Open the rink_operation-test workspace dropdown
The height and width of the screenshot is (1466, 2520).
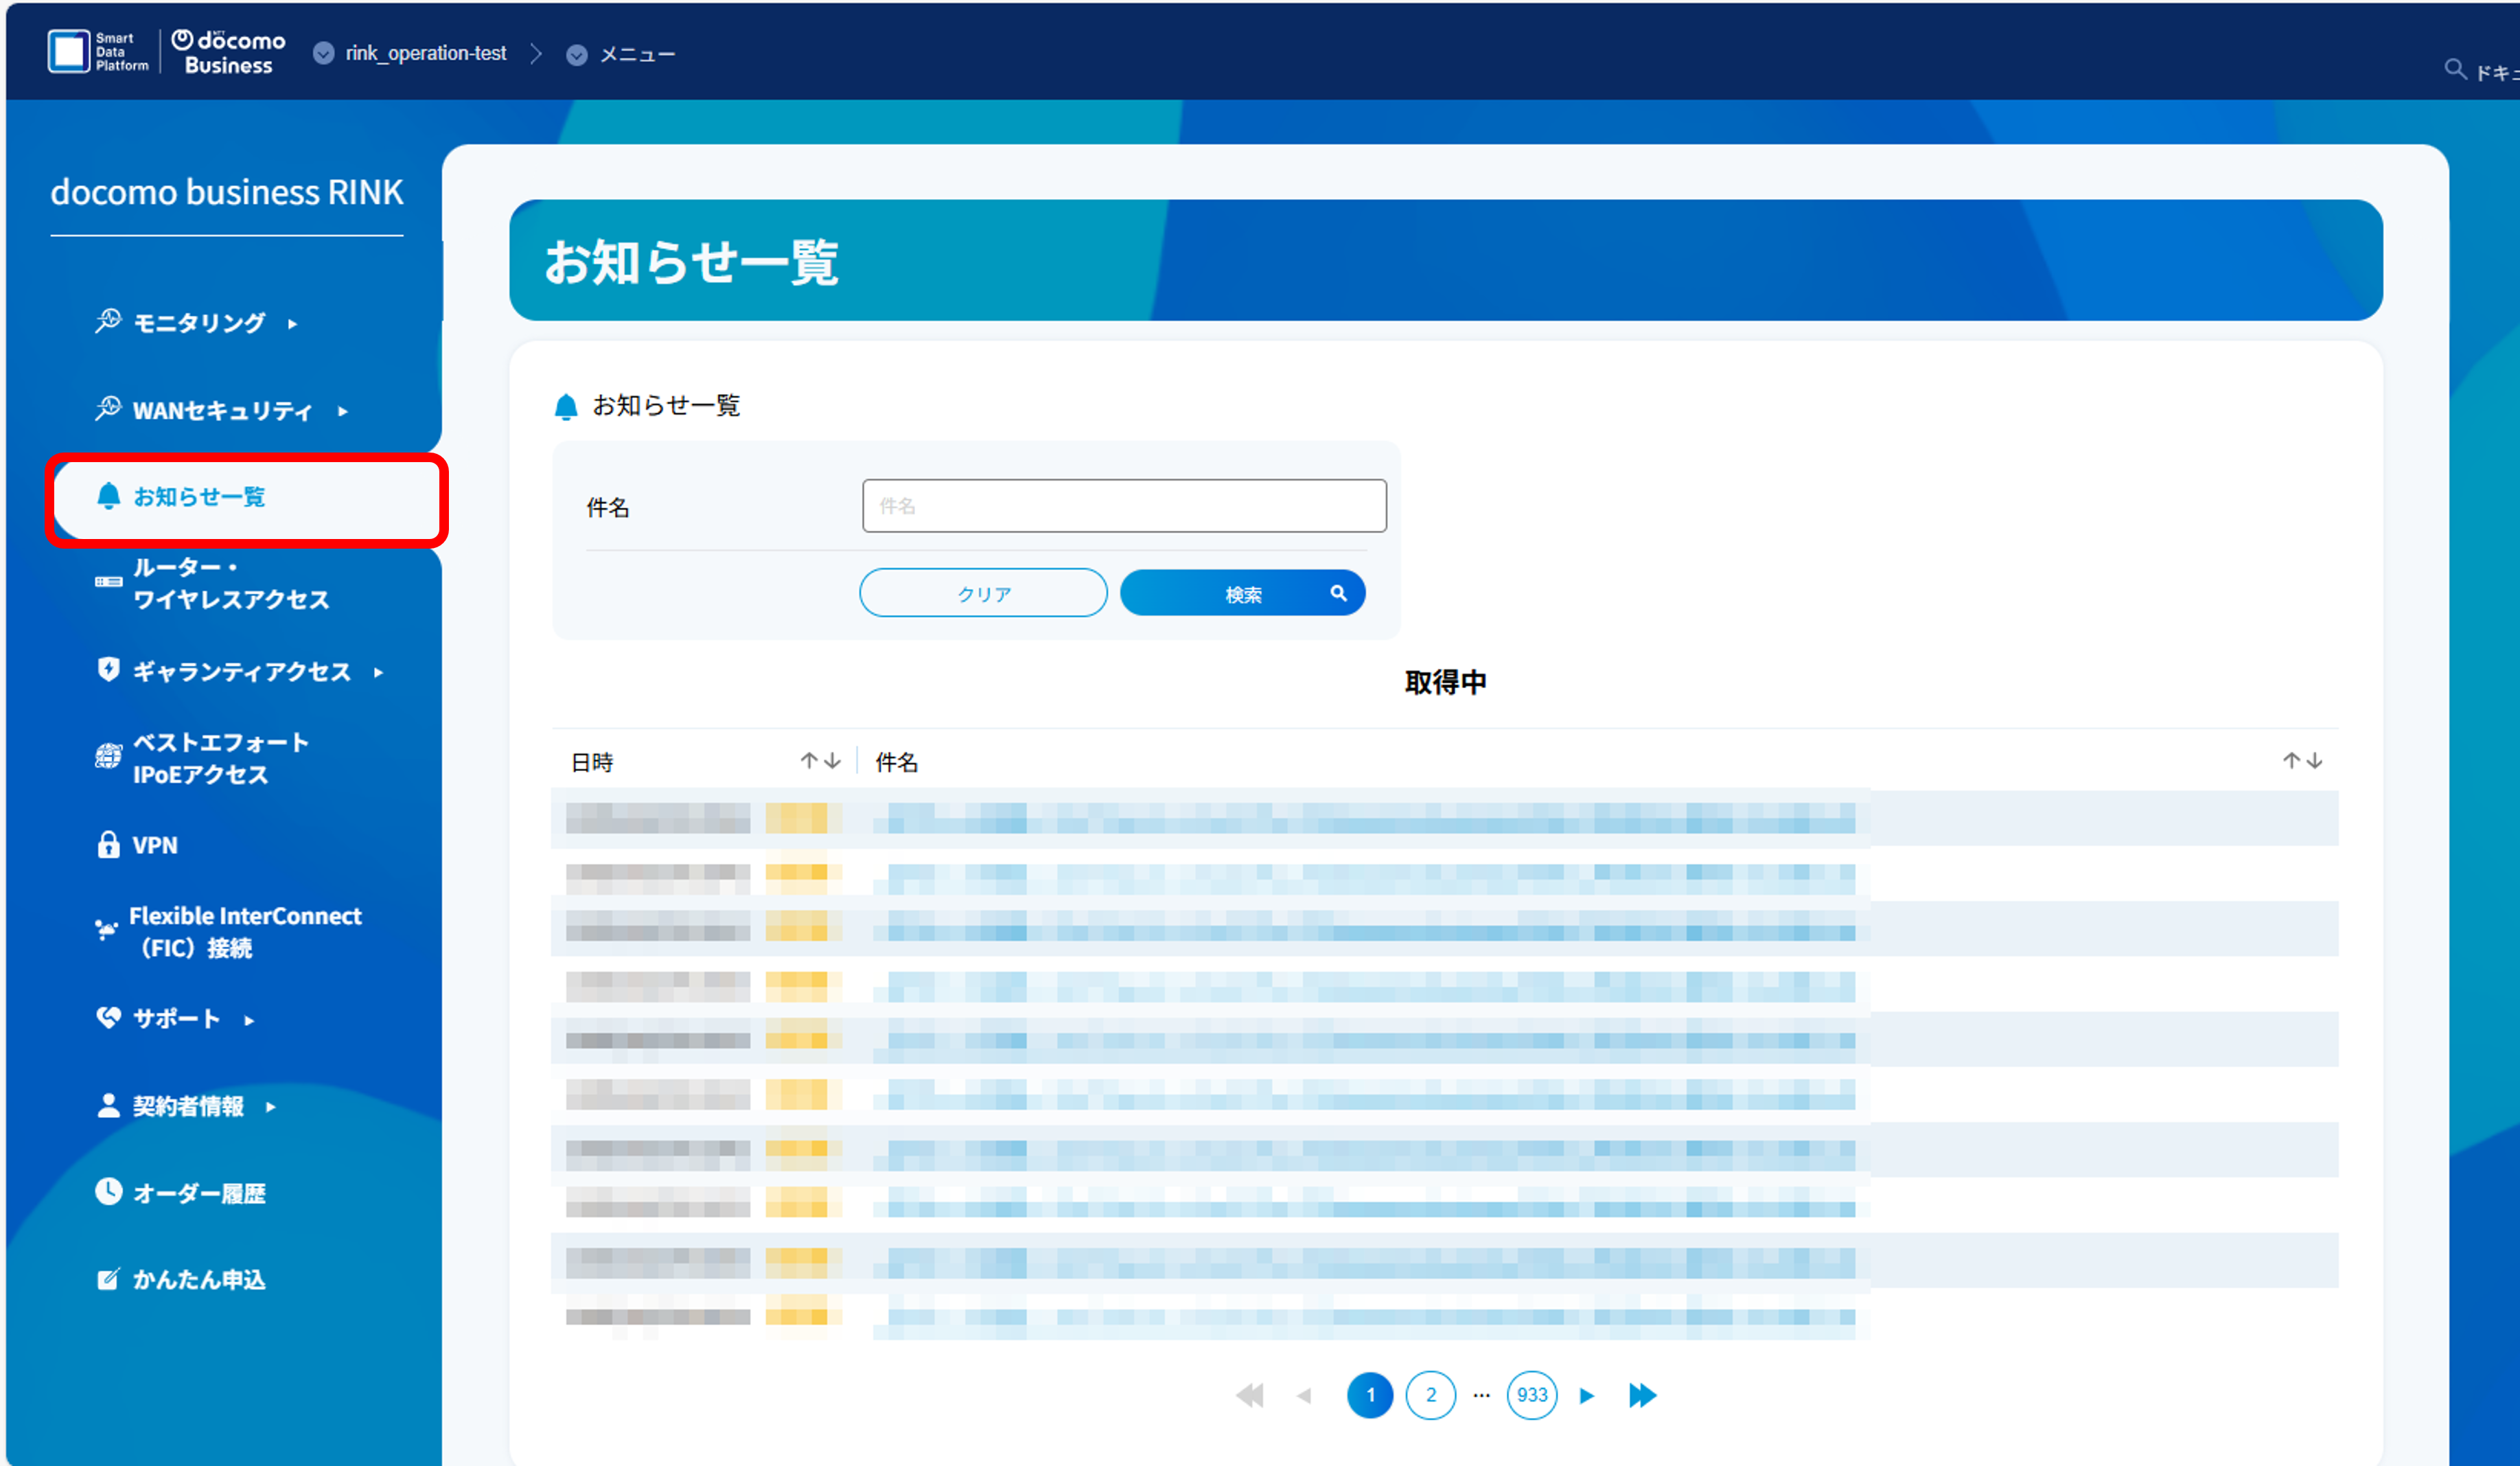(x=323, y=54)
